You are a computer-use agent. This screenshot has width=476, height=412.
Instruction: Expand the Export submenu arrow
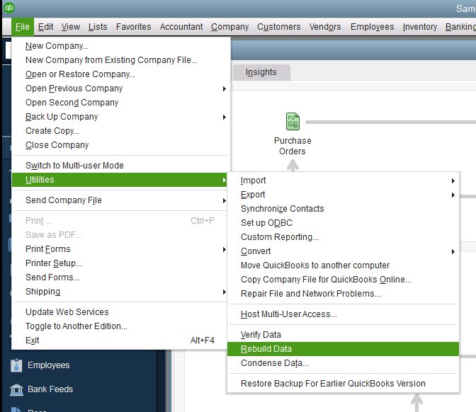coord(453,195)
